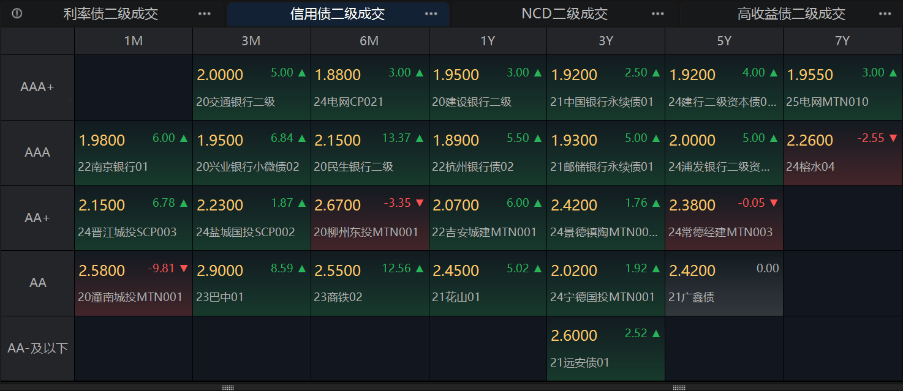Open the 24常德经建MTN003 bond cell
The height and width of the screenshot is (391, 903).
click(724, 218)
